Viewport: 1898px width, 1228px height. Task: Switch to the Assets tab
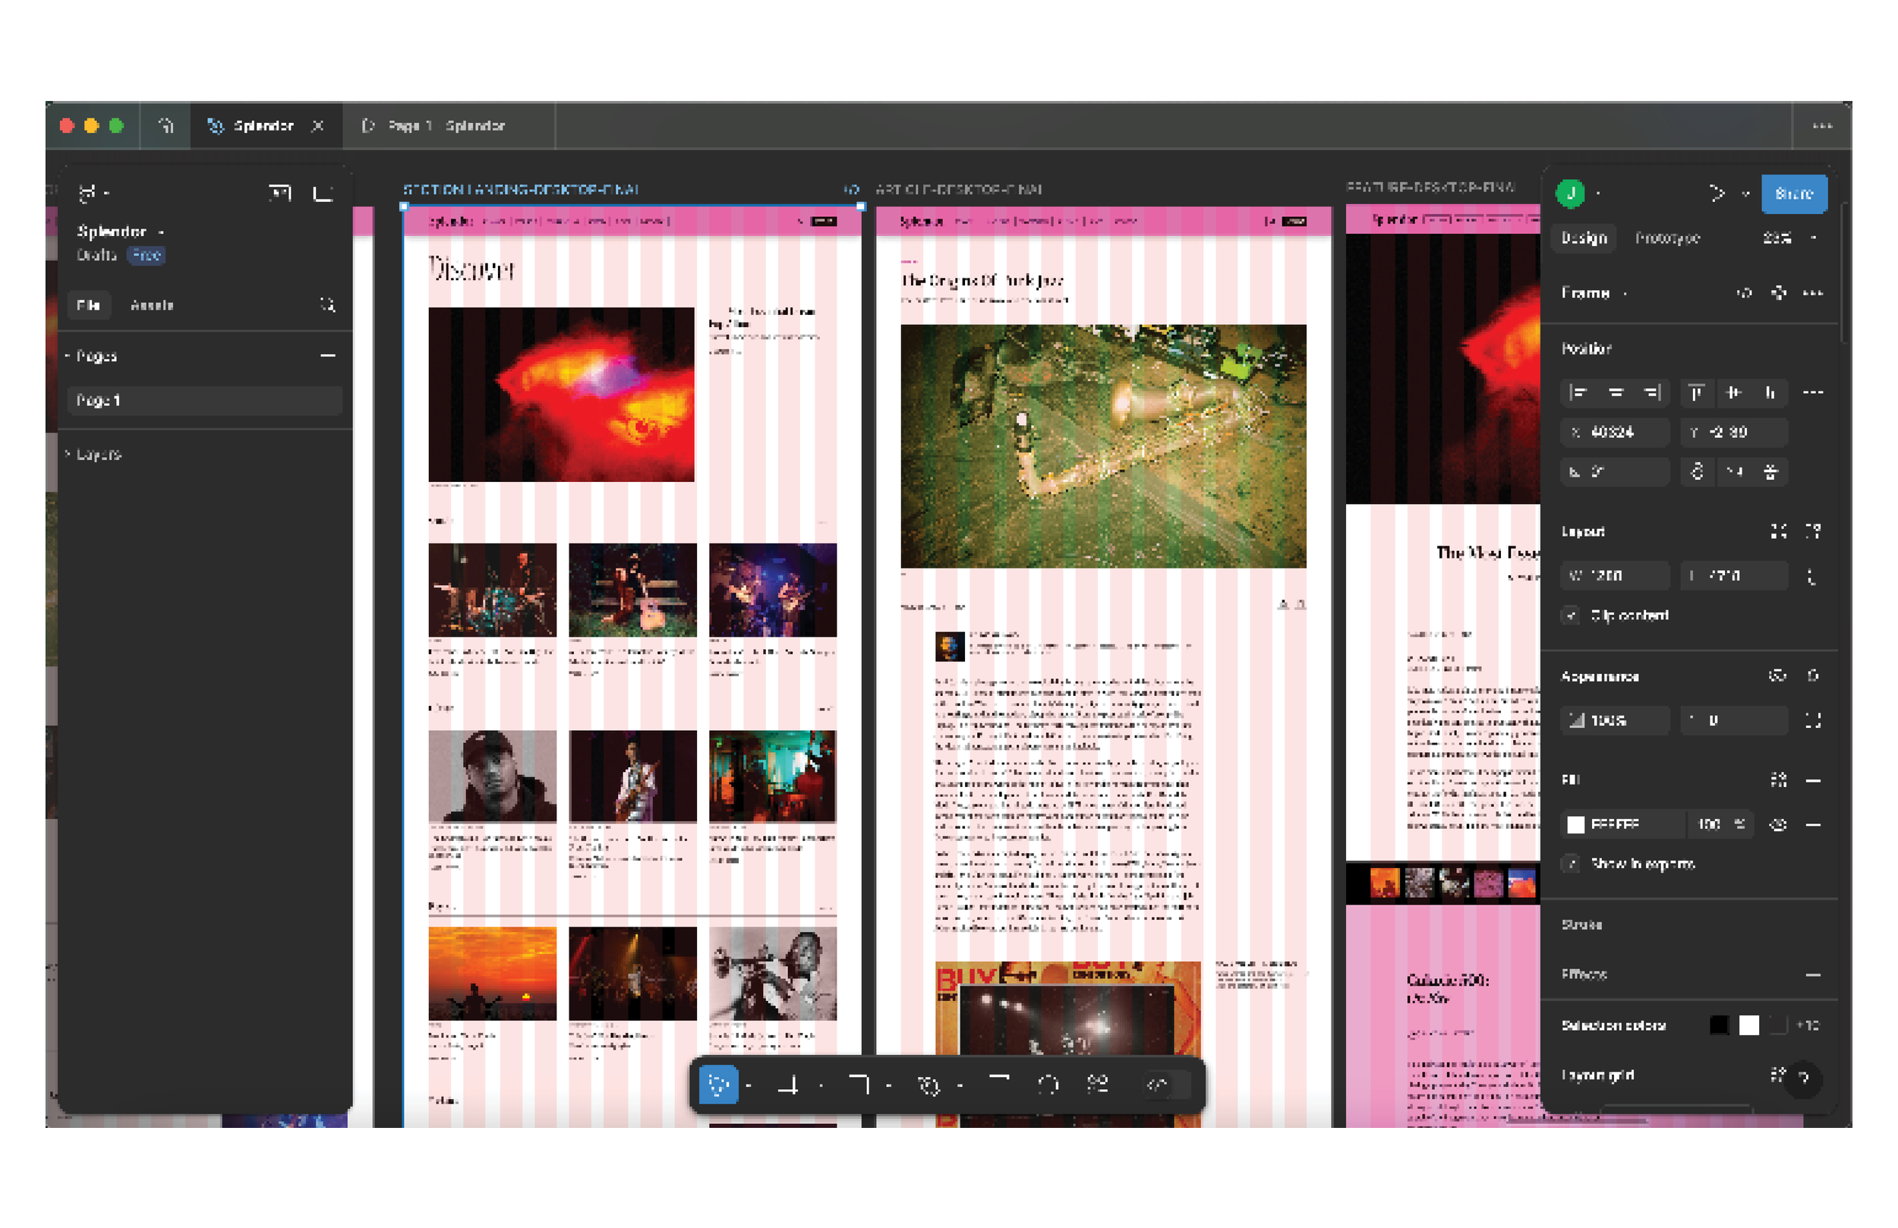(153, 305)
